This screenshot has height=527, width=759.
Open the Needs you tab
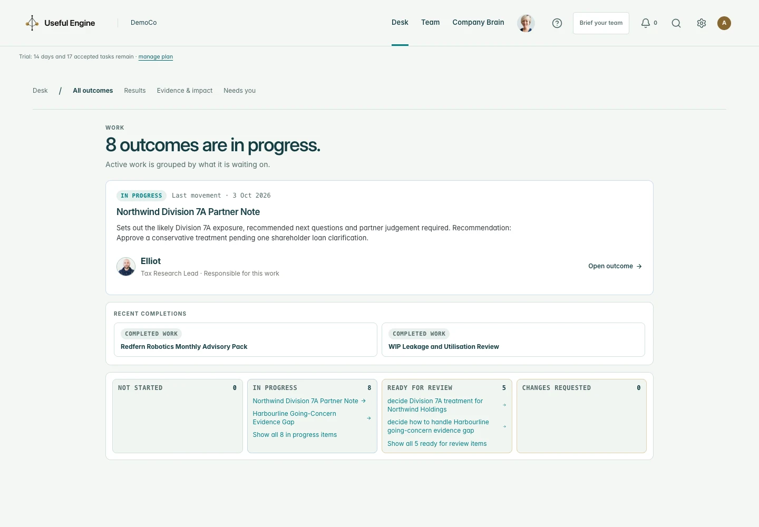click(x=239, y=91)
